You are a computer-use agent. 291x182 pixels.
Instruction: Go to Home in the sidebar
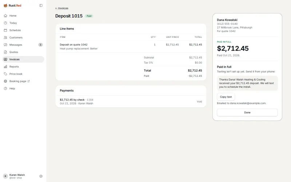(x=23, y=16)
